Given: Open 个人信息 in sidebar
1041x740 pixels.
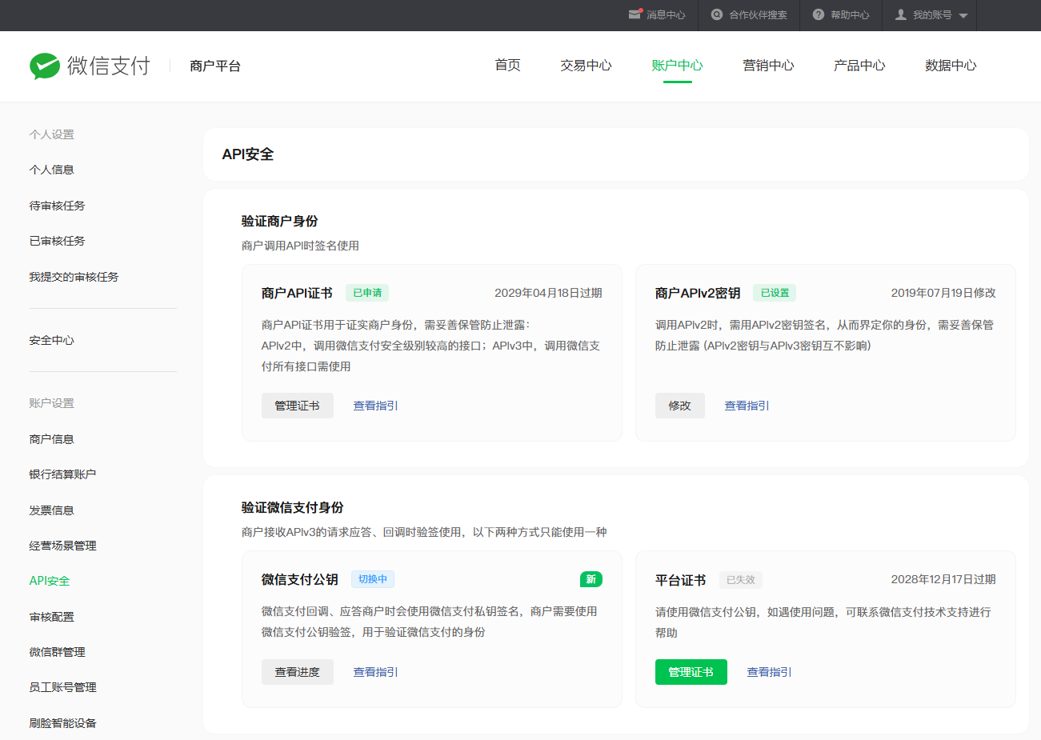Looking at the screenshot, I should click(x=52, y=170).
